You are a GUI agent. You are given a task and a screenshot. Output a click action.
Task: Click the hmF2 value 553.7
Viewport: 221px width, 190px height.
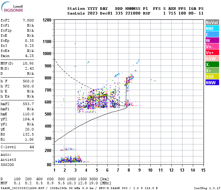(x=28, y=104)
